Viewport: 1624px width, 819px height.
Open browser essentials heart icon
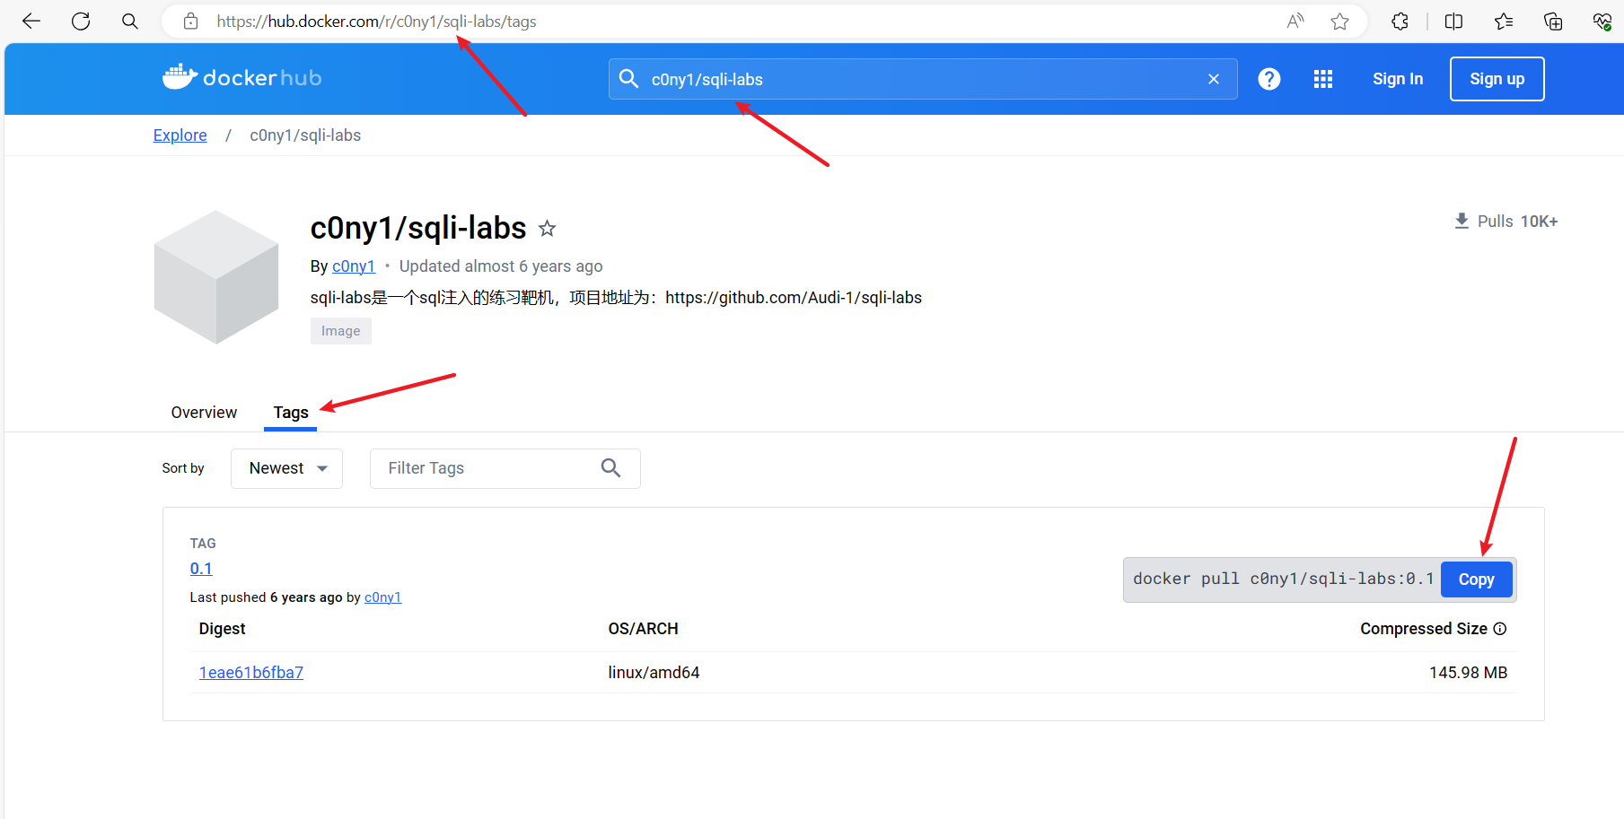click(x=1602, y=22)
